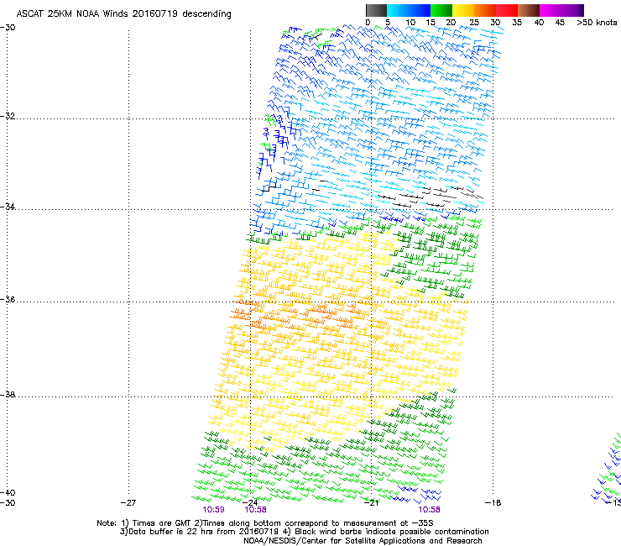Click the purple time stamp "10:59"

click(x=213, y=510)
